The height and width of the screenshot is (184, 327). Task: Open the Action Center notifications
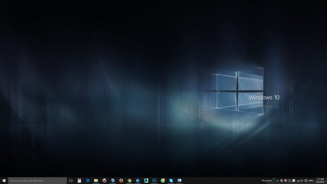coord(306,181)
